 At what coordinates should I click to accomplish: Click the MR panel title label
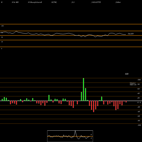[x=127, y=74]
